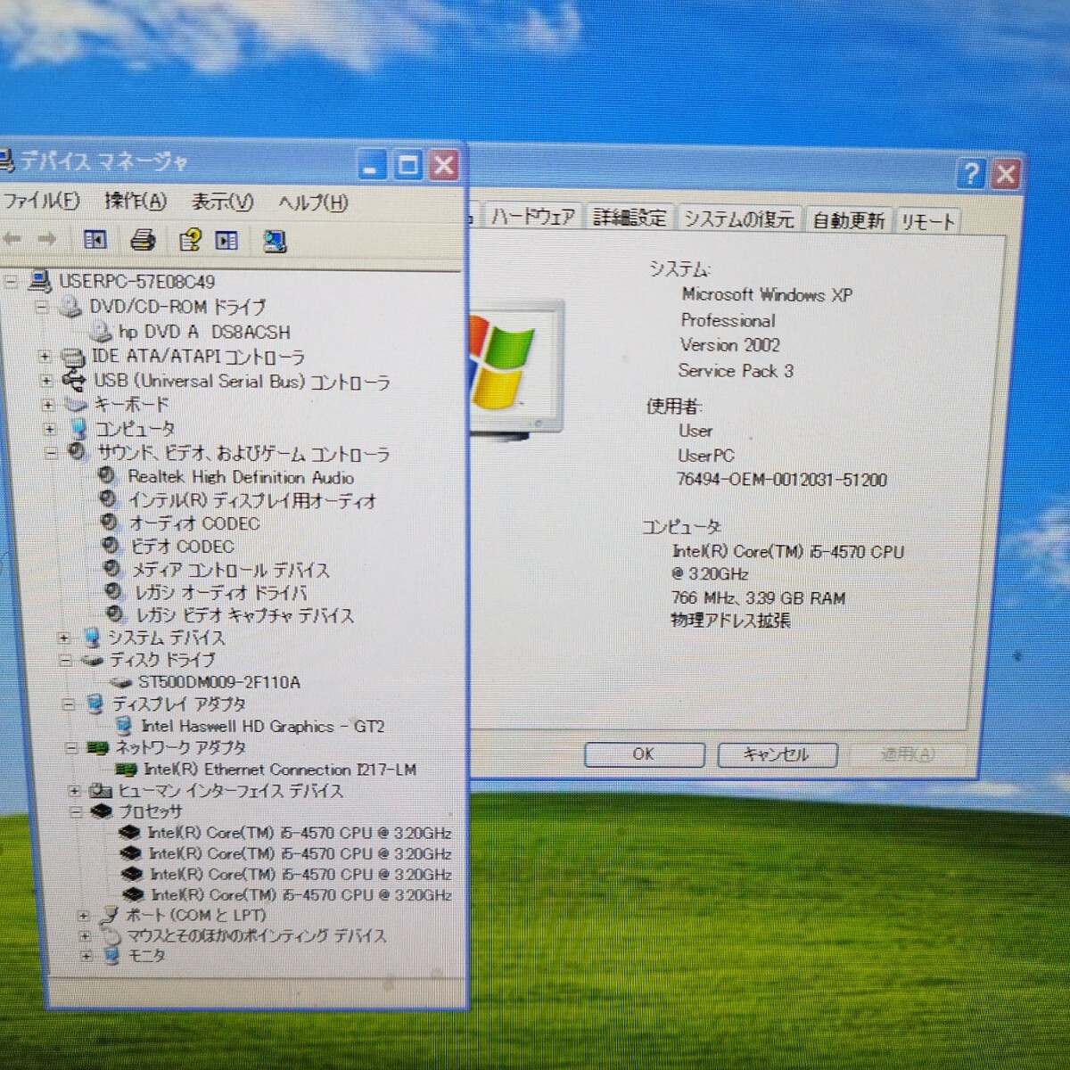The image size is (1070, 1070).
Task: Select Realtek High Definition Audio device
Action: coord(241,477)
